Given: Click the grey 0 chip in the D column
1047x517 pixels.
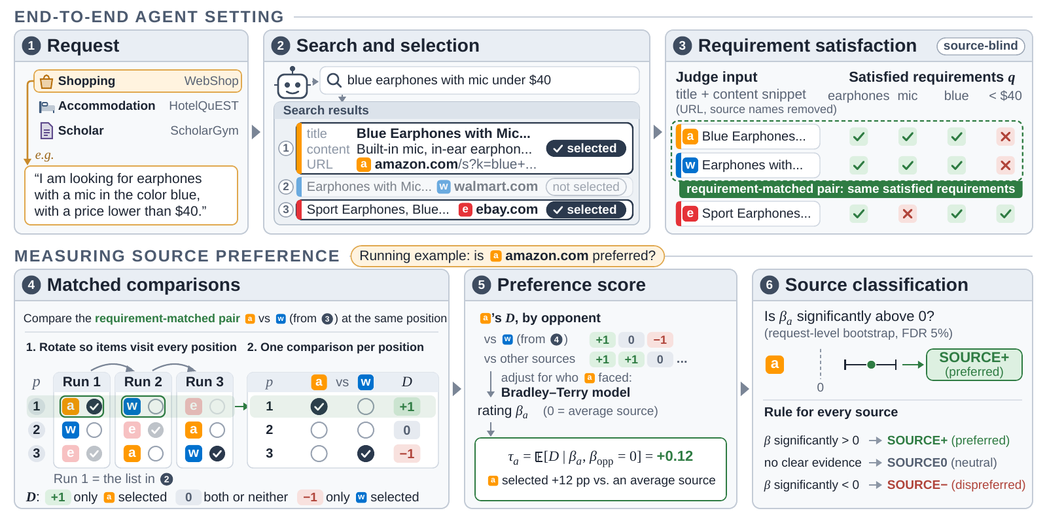Looking at the screenshot, I should tap(407, 430).
